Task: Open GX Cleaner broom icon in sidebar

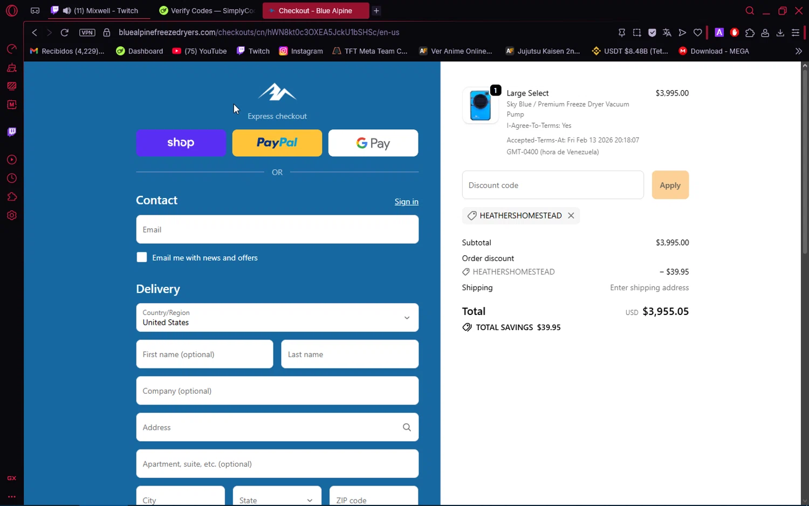Action: click(x=12, y=68)
